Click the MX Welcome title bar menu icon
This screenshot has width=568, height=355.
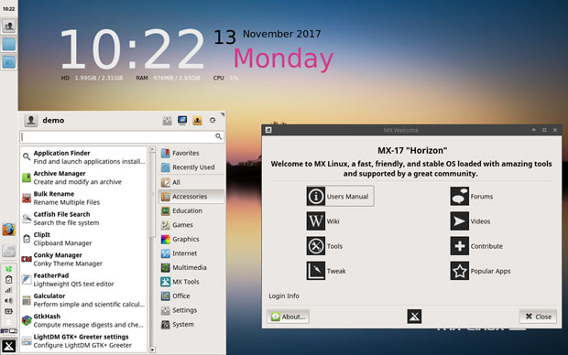(x=268, y=130)
